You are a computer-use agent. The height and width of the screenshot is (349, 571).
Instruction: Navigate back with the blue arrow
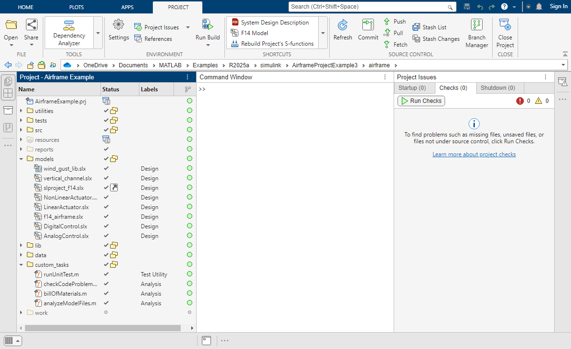point(8,65)
